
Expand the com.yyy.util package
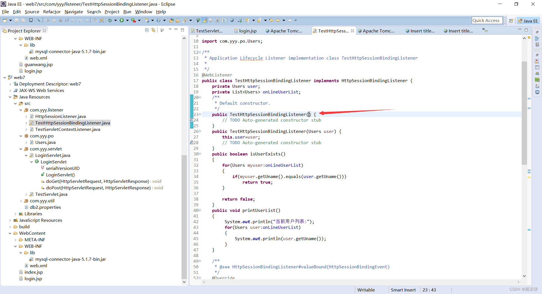[21, 201]
